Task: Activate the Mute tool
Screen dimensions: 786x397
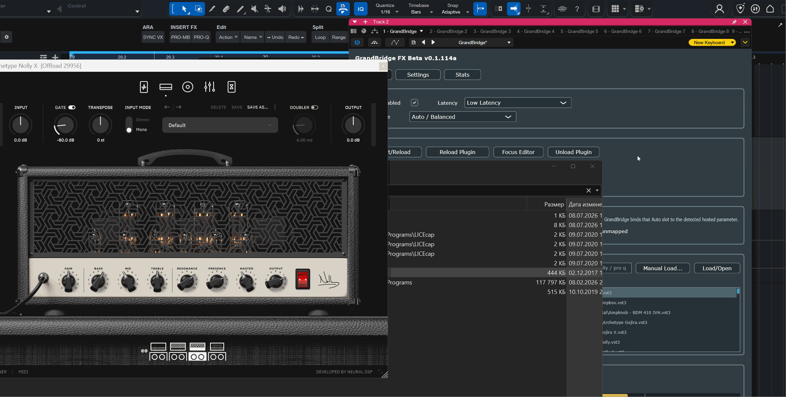Action: [254, 9]
